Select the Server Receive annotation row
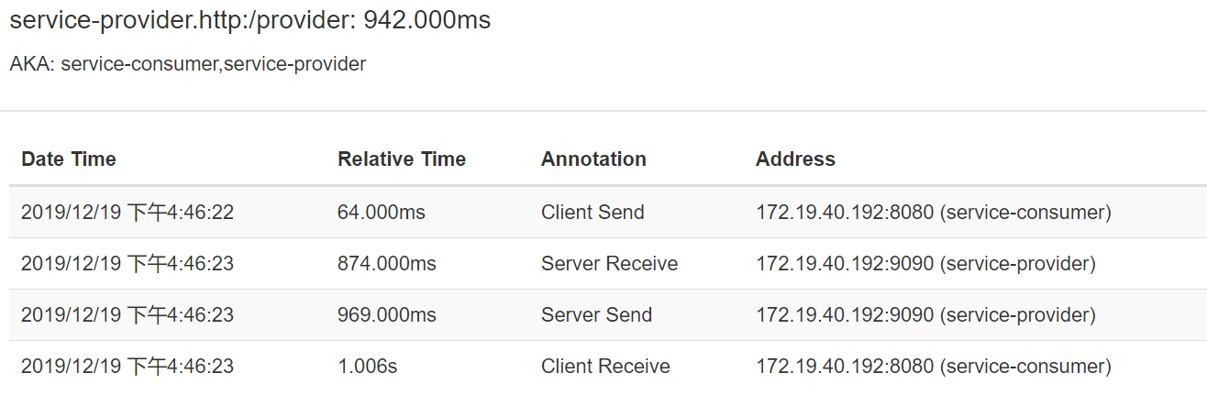The width and height of the screenshot is (1207, 406). click(608, 264)
